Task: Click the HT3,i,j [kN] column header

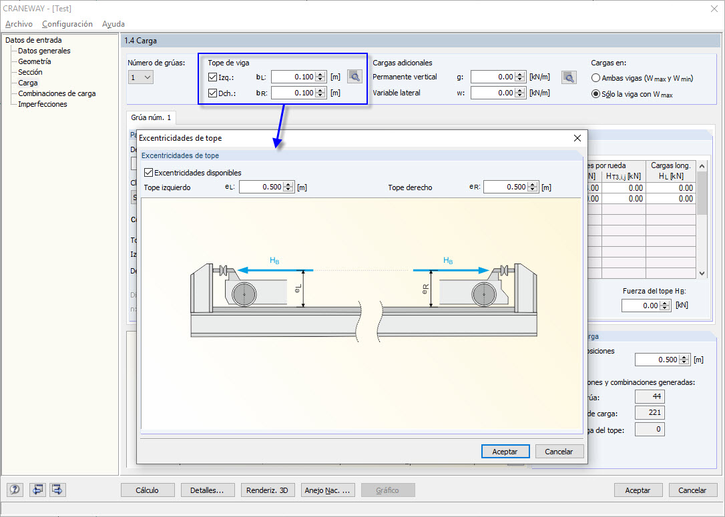Action: pyautogui.click(x=624, y=176)
